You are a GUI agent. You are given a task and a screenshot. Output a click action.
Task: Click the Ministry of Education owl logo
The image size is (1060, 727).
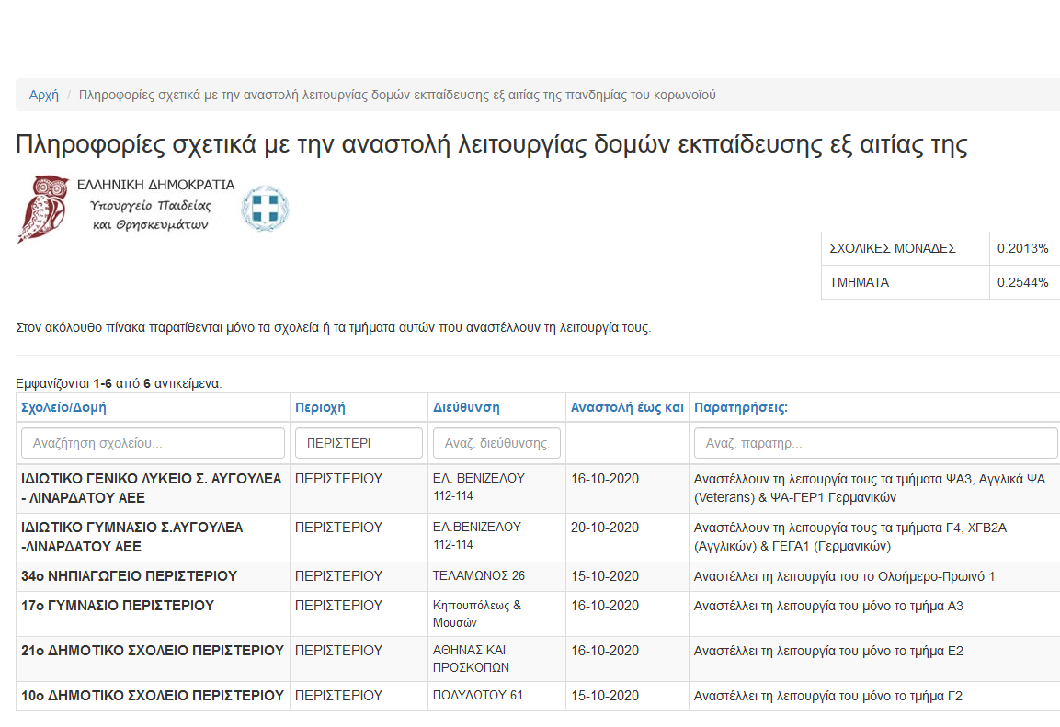pyautogui.click(x=44, y=209)
